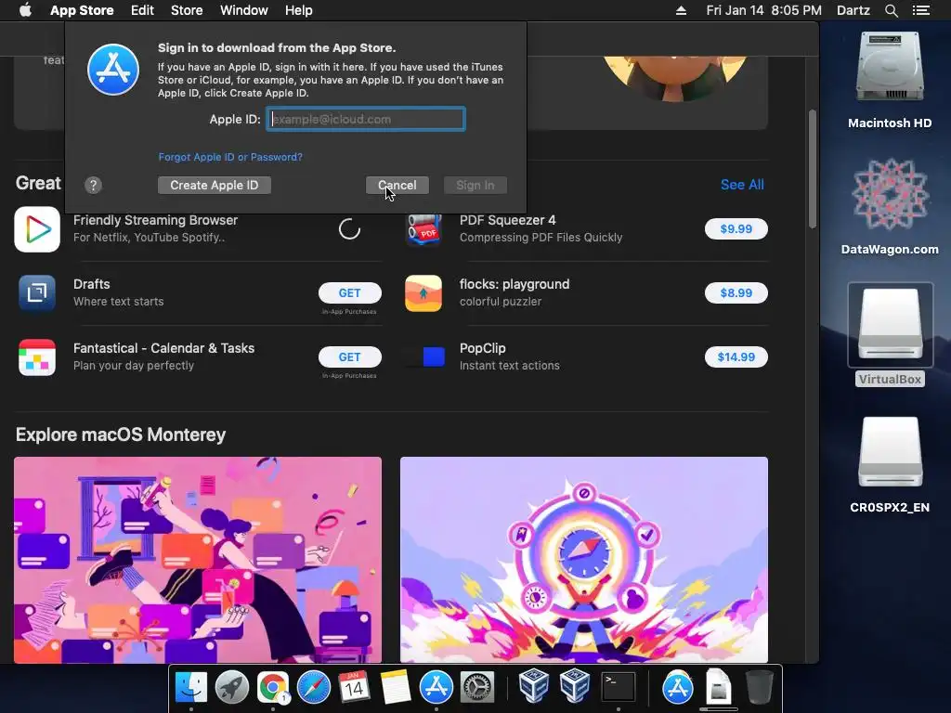Click the Apple ID email field
951x713 pixels.
coord(366,119)
